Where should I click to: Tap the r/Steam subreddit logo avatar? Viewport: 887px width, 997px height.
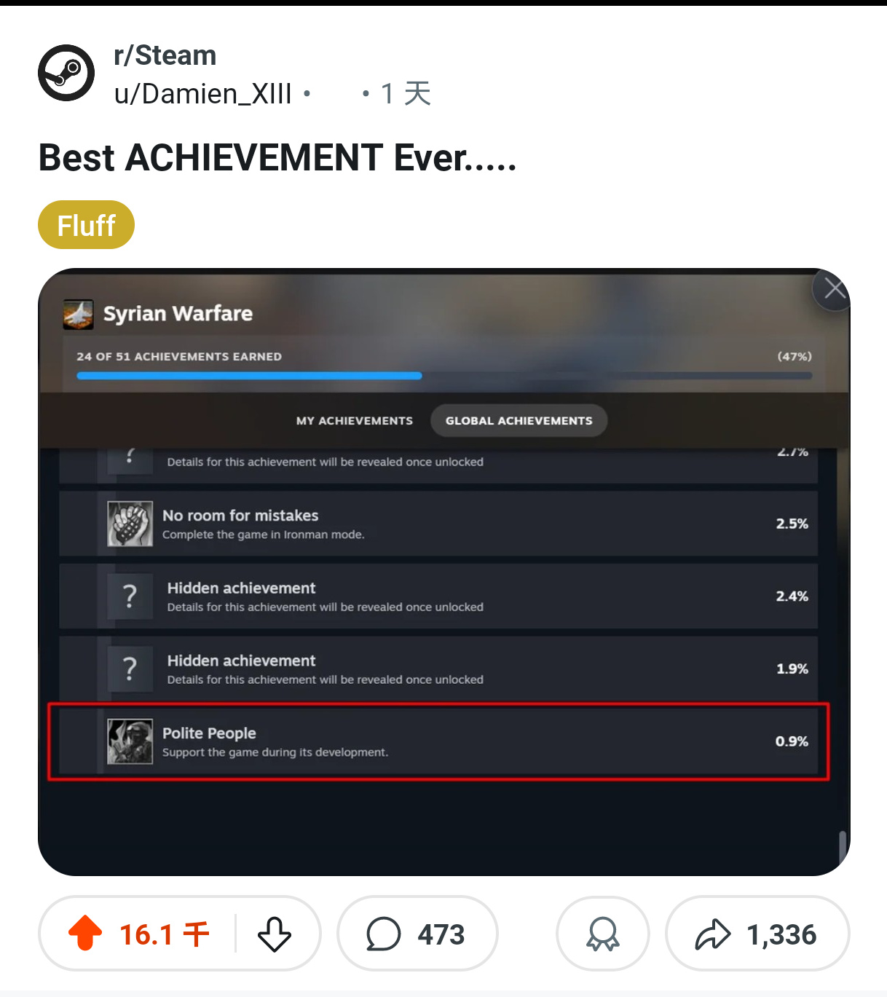click(66, 73)
